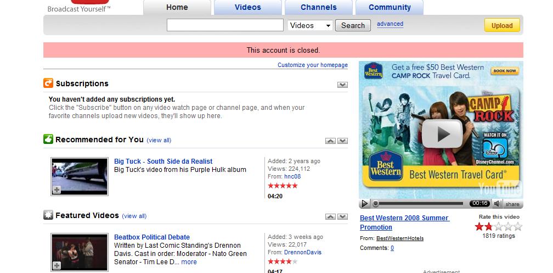Move Recommended for You section down
The image size is (553, 273).
tap(342, 141)
